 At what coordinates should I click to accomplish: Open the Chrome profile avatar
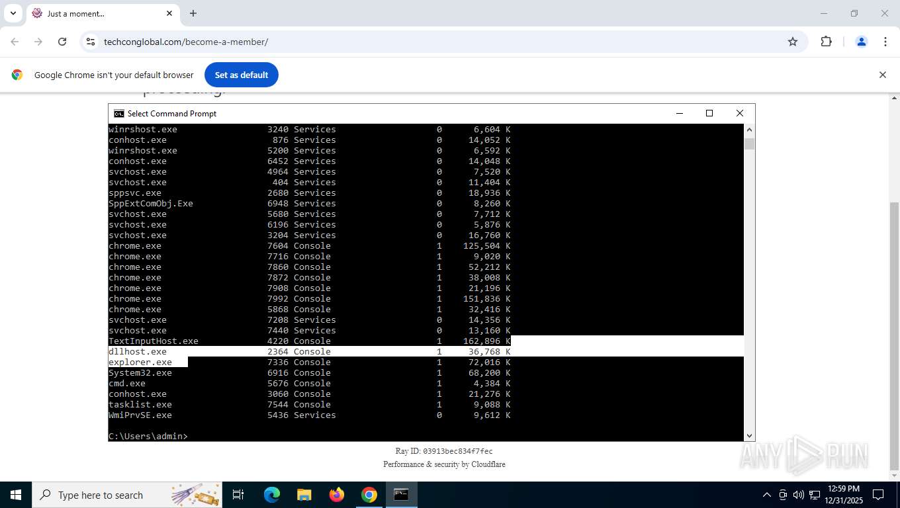click(x=862, y=42)
